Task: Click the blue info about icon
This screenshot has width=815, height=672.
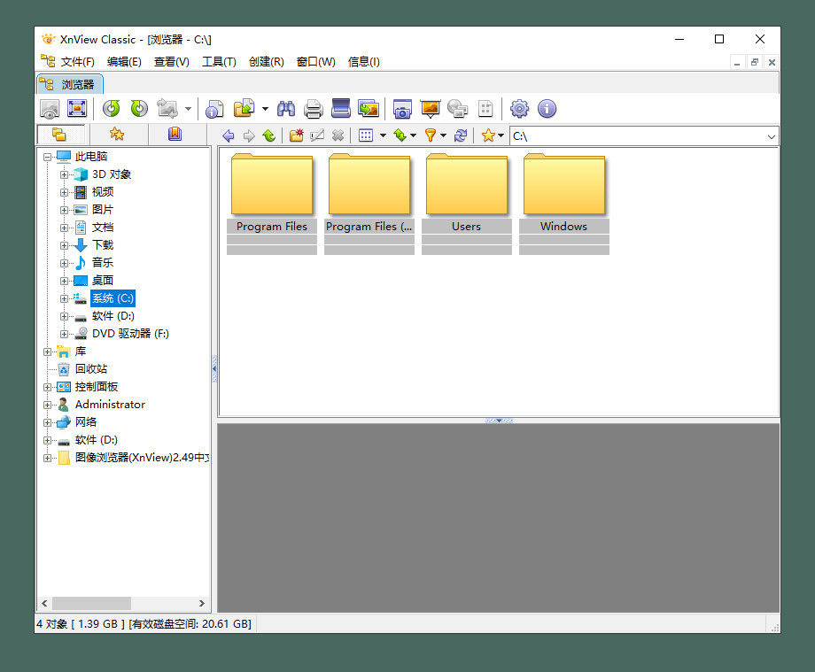Action: [547, 109]
